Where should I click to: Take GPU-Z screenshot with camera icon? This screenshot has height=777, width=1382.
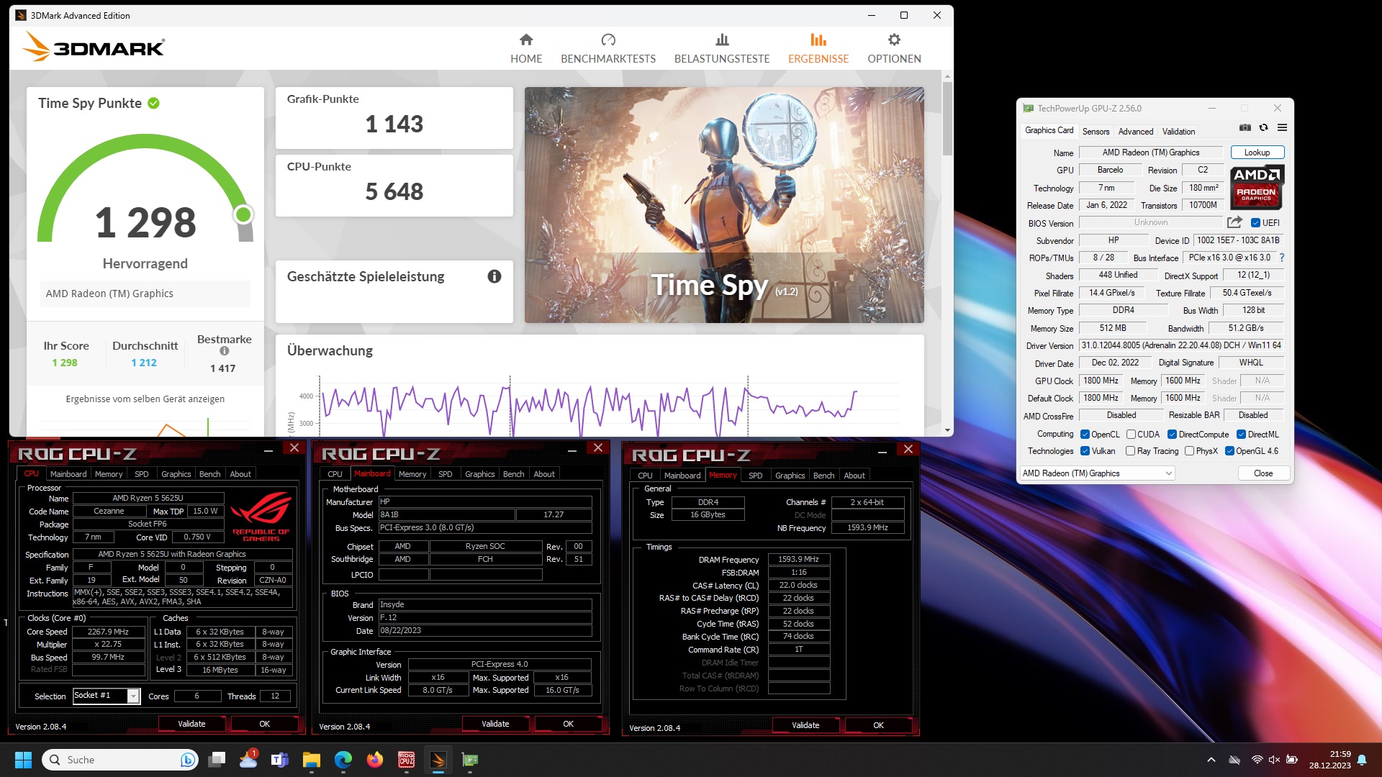tap(1245, 128)
